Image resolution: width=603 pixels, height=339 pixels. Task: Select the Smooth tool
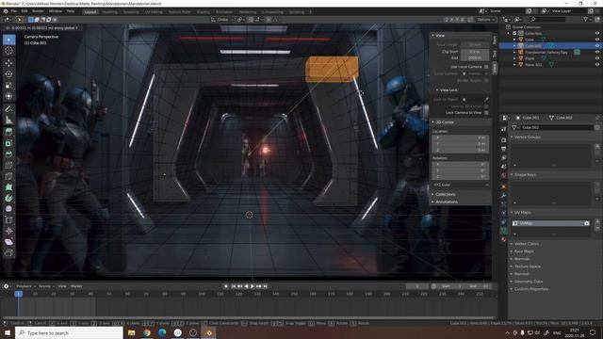point(8,209)
